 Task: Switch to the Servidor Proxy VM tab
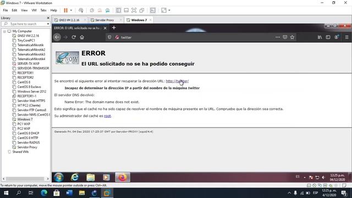click(x=105, y=20)
